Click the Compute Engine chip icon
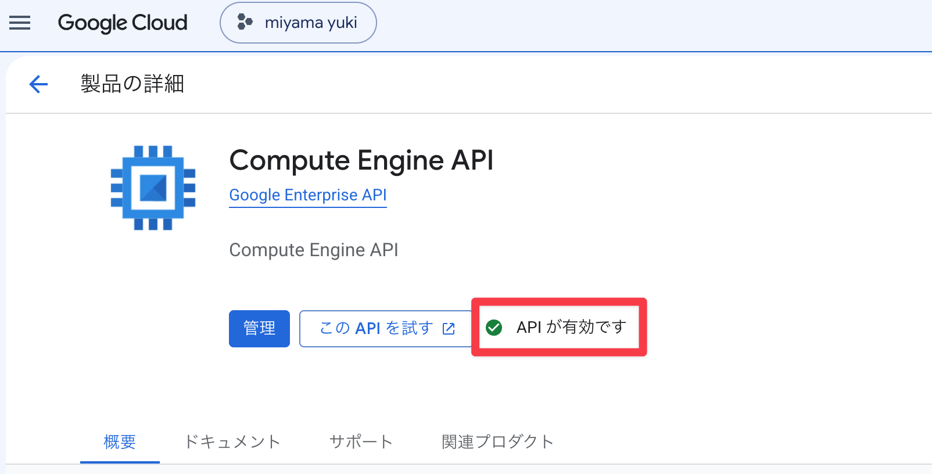The height and width of the screenshot is (474, 932). click(153, 188)
